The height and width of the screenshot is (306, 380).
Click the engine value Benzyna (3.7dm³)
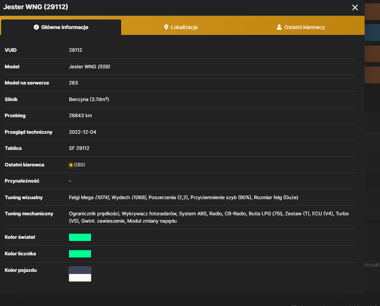coord(89,99)
